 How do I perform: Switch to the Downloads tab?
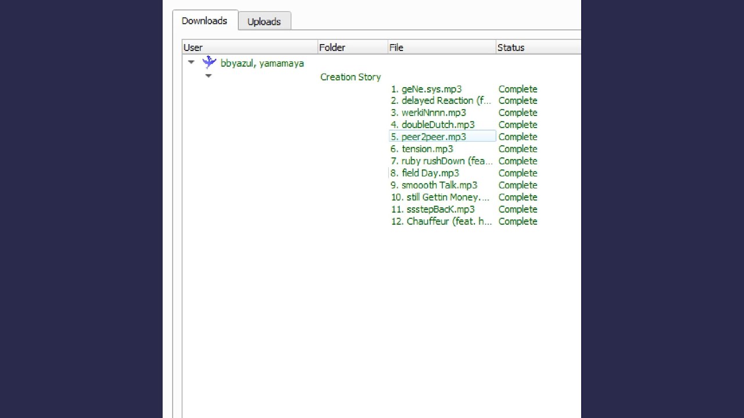(205, 21)
